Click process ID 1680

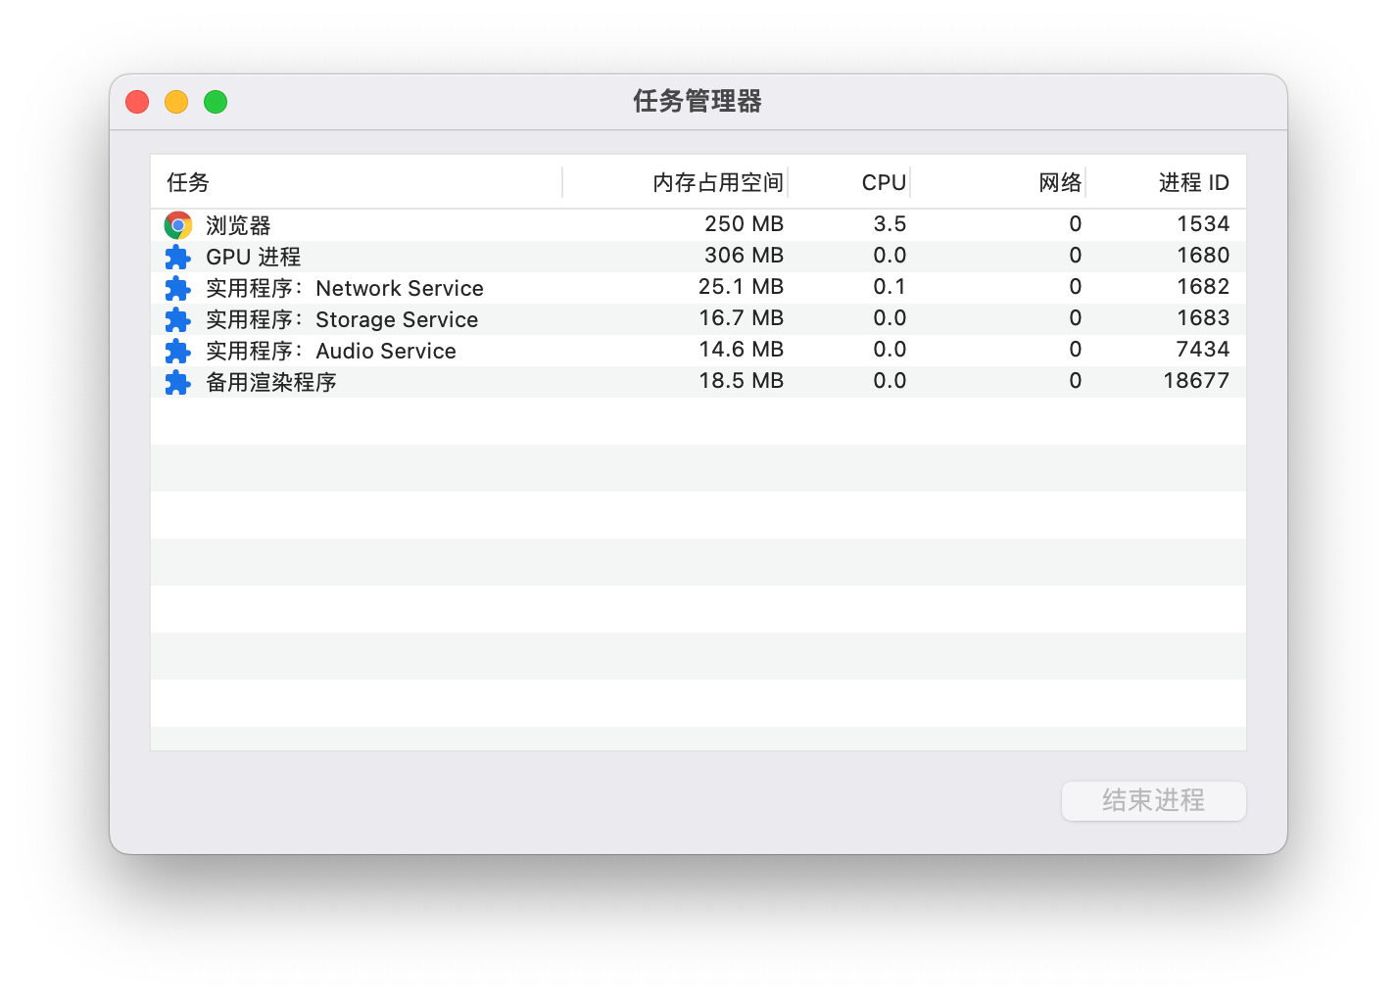tap(1203, 256)
